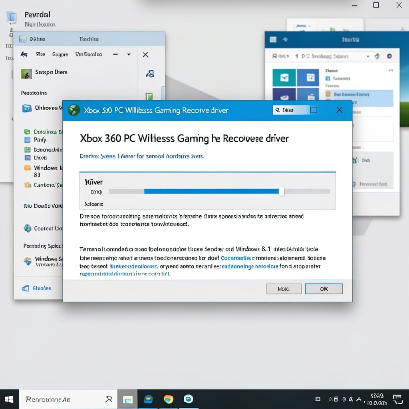Open the teal round app icon on taskbar
The image size is (409, 409).
click(x=189, y=399)
